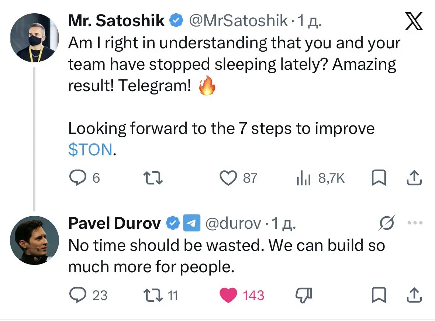Share Mr. Satoshik's tweet
Viewport: 435px width, 321px height.
(414, 178)
